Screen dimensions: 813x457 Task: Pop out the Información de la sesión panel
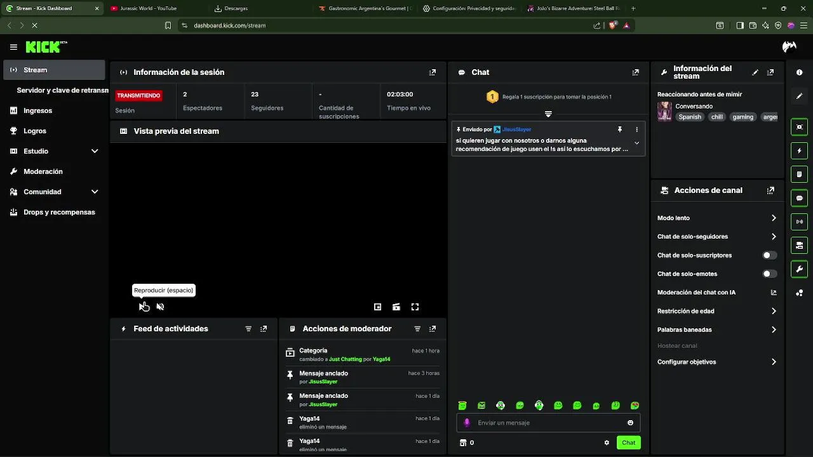(x=433, y=72)
